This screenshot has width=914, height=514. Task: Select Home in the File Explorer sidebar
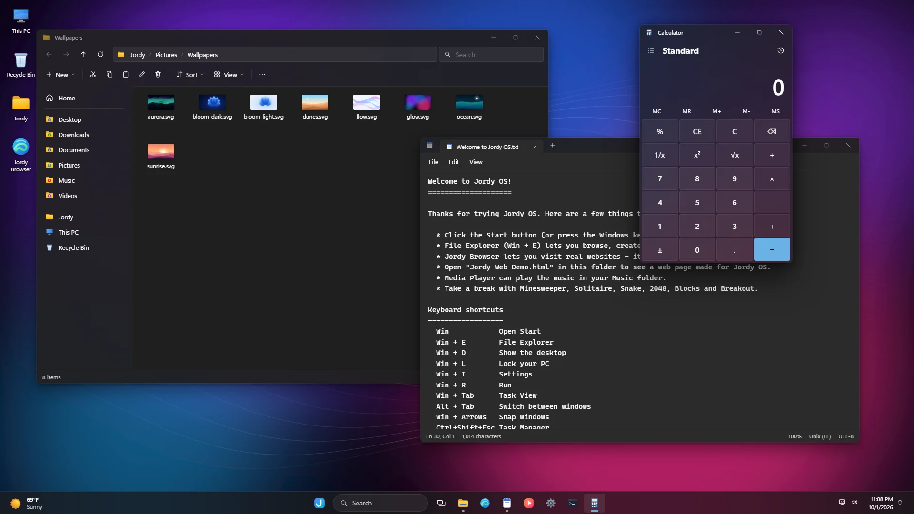[85, 98]
